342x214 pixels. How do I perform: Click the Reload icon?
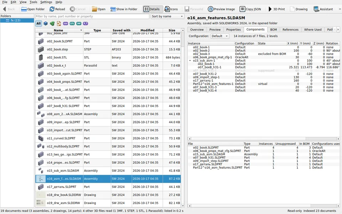click(x=52, y=9)
